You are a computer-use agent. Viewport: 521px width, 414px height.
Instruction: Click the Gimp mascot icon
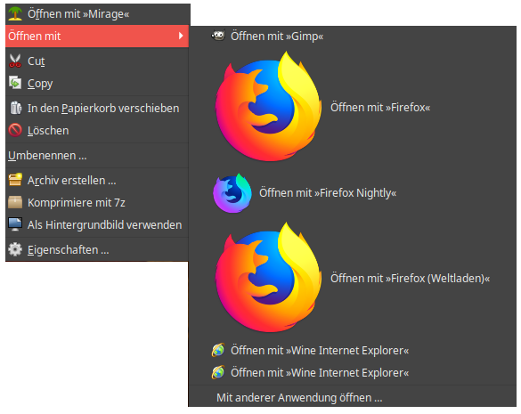click(x=218, y=36)
